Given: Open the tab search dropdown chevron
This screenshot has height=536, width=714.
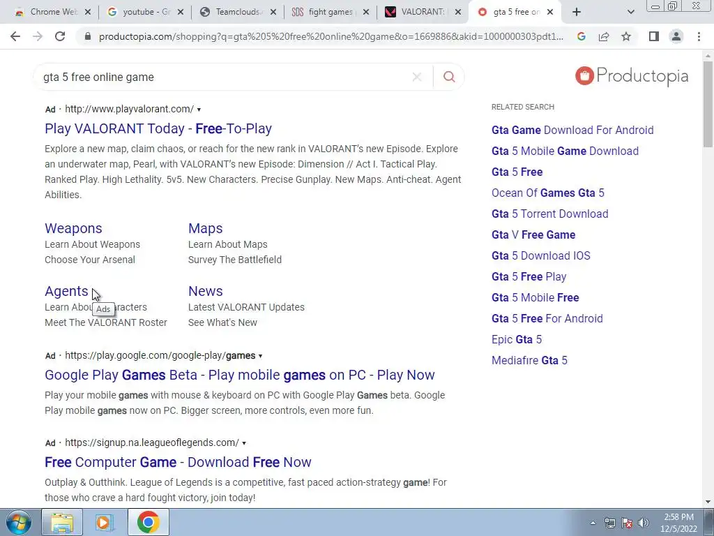Looking at the screenshot, I should (x=630, y=12).
